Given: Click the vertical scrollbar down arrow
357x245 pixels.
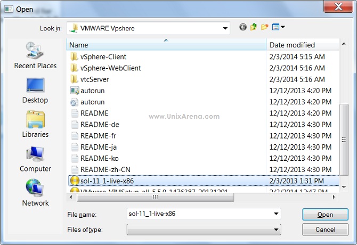Looking at the screenshot, I should pyautogui.click(x=344, y=187).
